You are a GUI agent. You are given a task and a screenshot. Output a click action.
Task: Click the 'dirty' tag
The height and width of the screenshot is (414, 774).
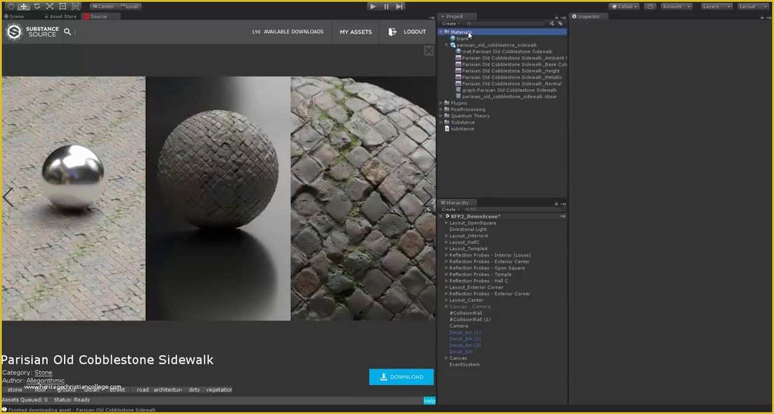click(x=194, y=390)
